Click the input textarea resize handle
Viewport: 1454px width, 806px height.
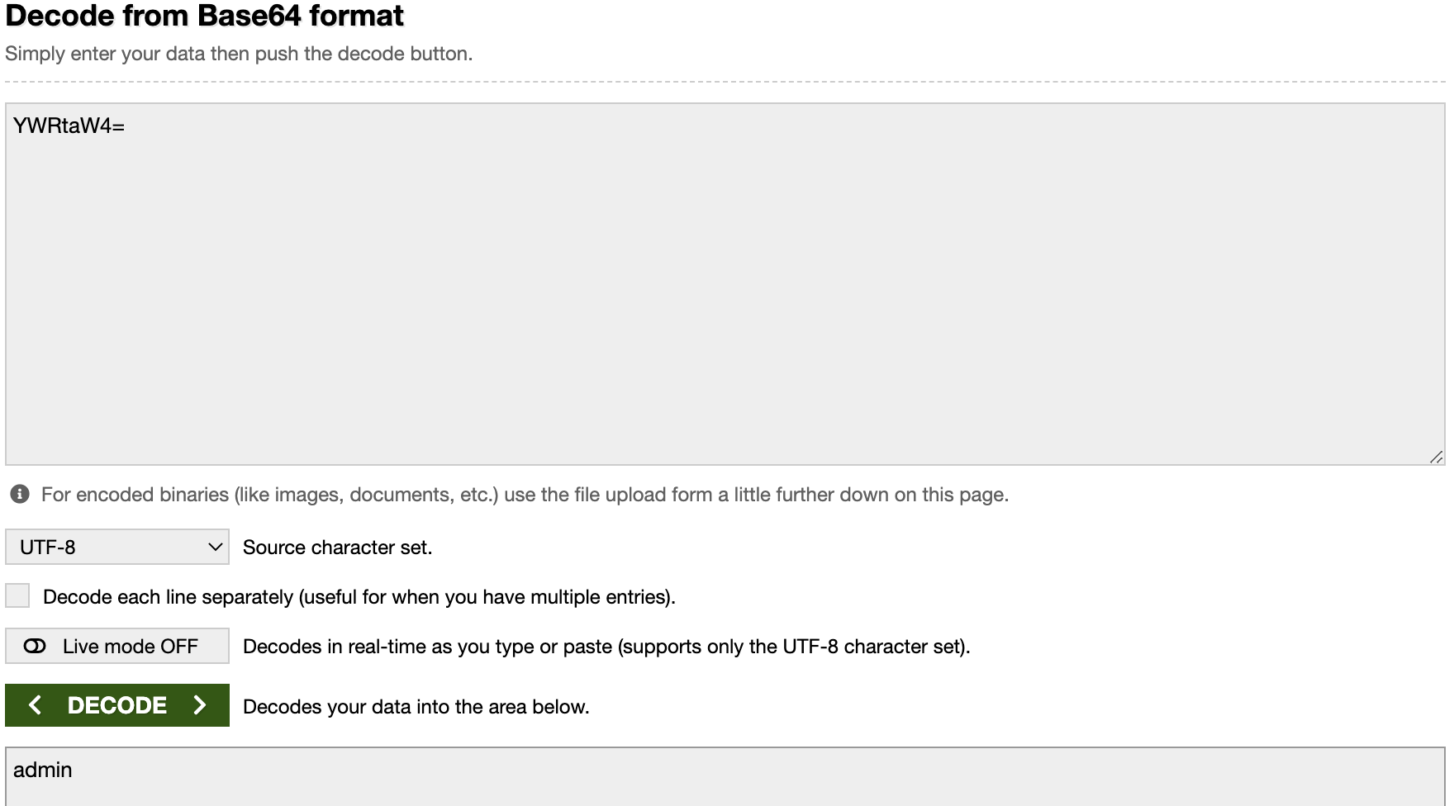tap(1436, 457)
